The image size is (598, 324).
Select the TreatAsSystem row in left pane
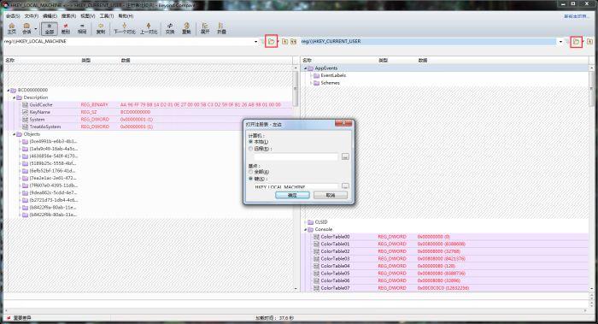pos(148,127)
